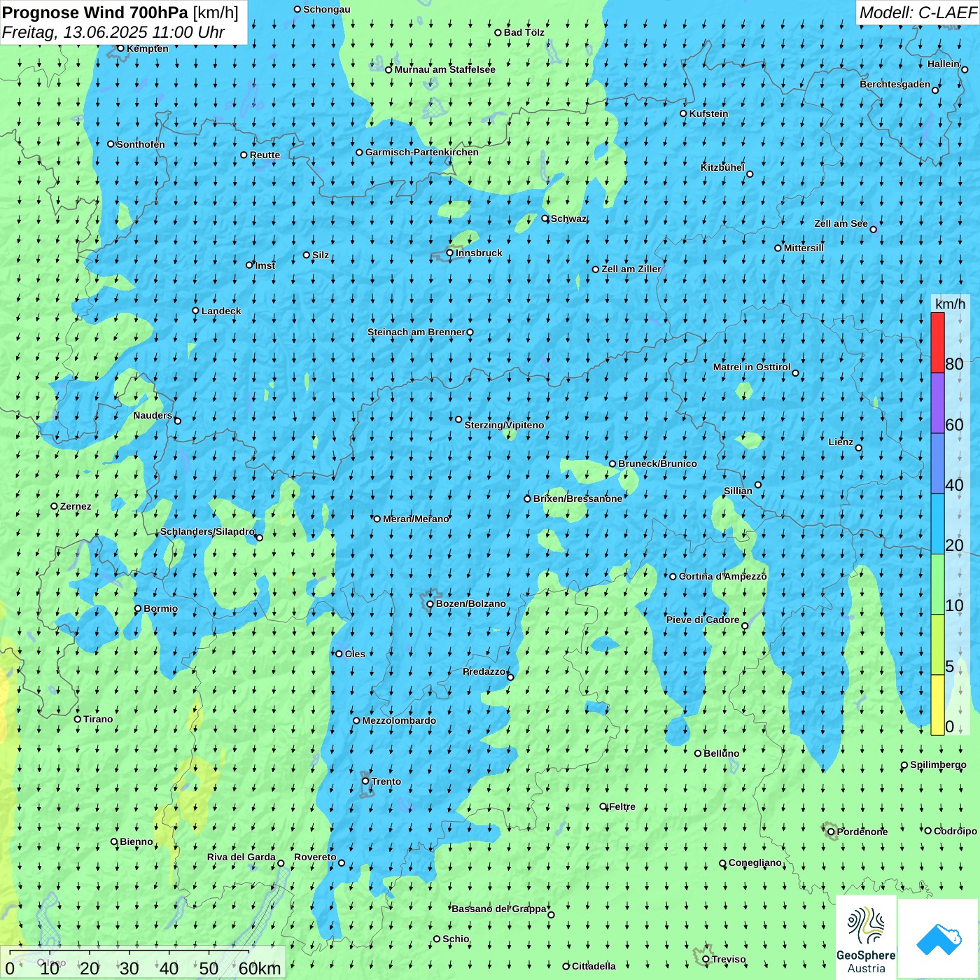Click the Steinach am Brenner label
980x980 pixels.
[416, 332]
